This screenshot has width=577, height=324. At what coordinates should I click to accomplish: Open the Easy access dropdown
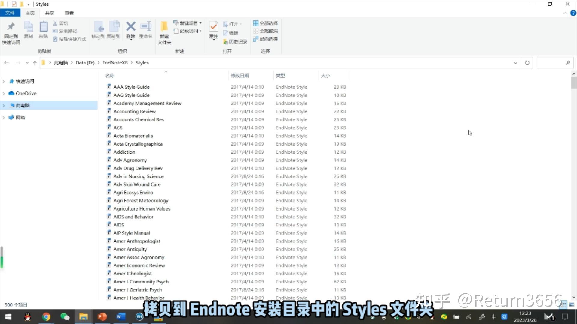pos(187,31)
